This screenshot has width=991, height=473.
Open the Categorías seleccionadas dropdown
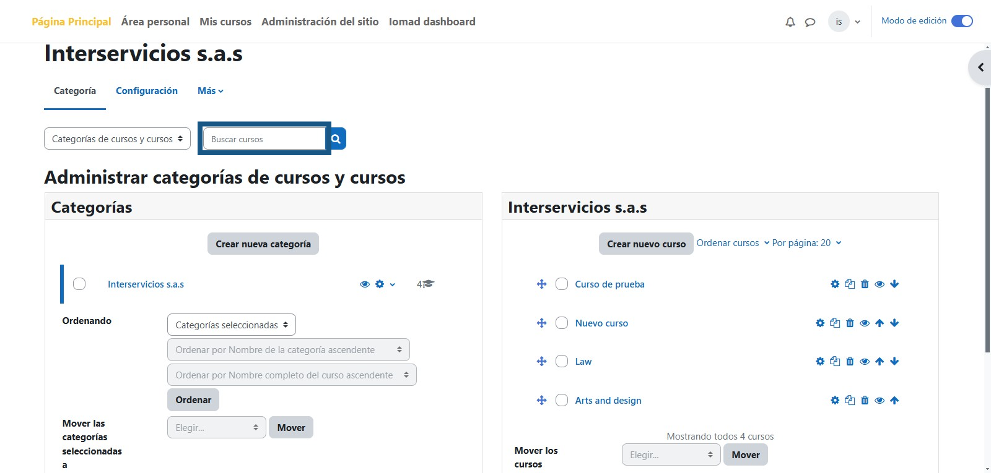tap(231, 325)
